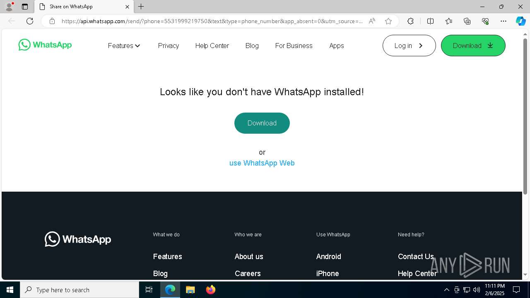Open Collections icon in browser toolbar

[467, 21]
